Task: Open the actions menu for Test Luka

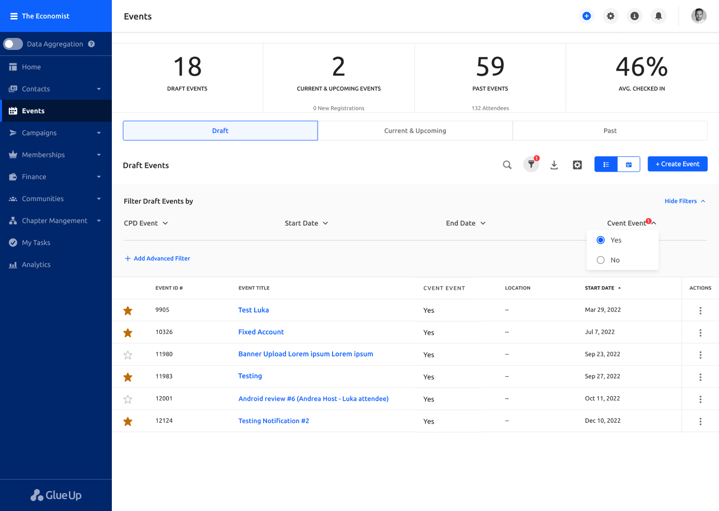Action: [700, 310]
